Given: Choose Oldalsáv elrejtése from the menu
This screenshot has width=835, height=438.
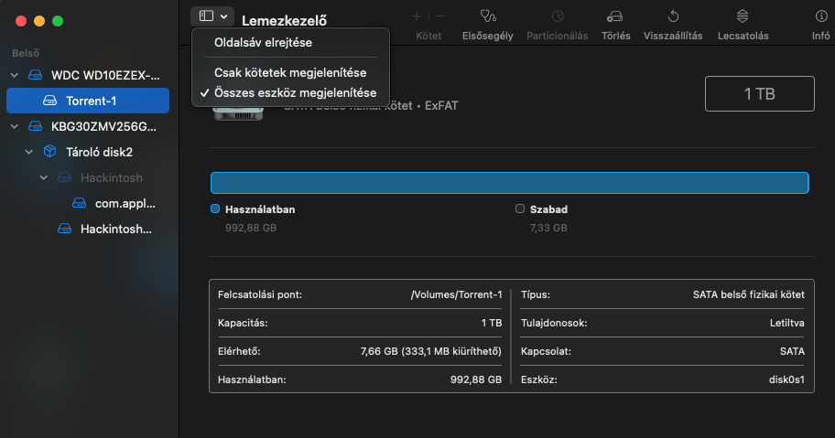Looking at the screenshot, I should tap(262, 42).
